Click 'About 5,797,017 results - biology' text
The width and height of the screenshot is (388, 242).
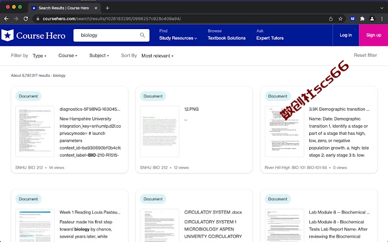tap(38, 76)
